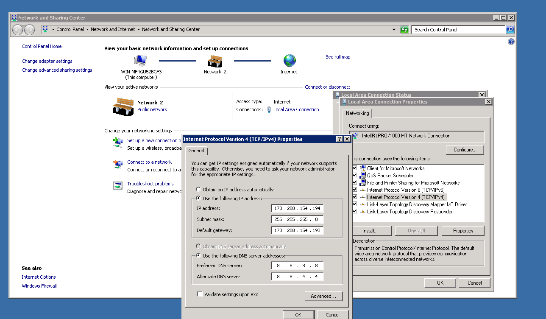
Task: Click the Internet globe icon
Action: click(290, 61)
